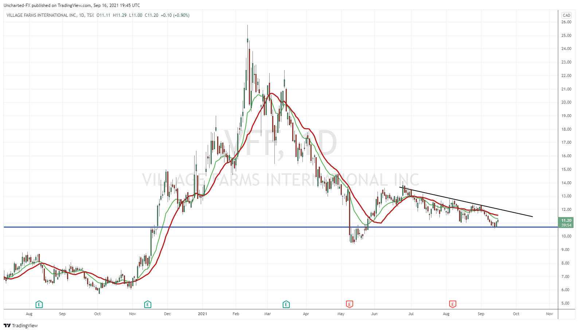Select the blue horizontal support line
The image size is (579, 332).
pos(281,227)
